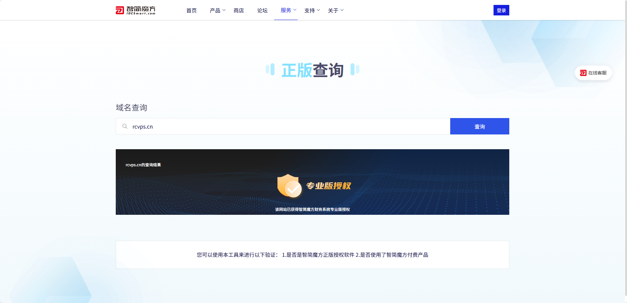Image resolution: width=627 pixels, height=303 pixels.
Task: Open the 在线客服 chat widget
Action: point(593,73)
